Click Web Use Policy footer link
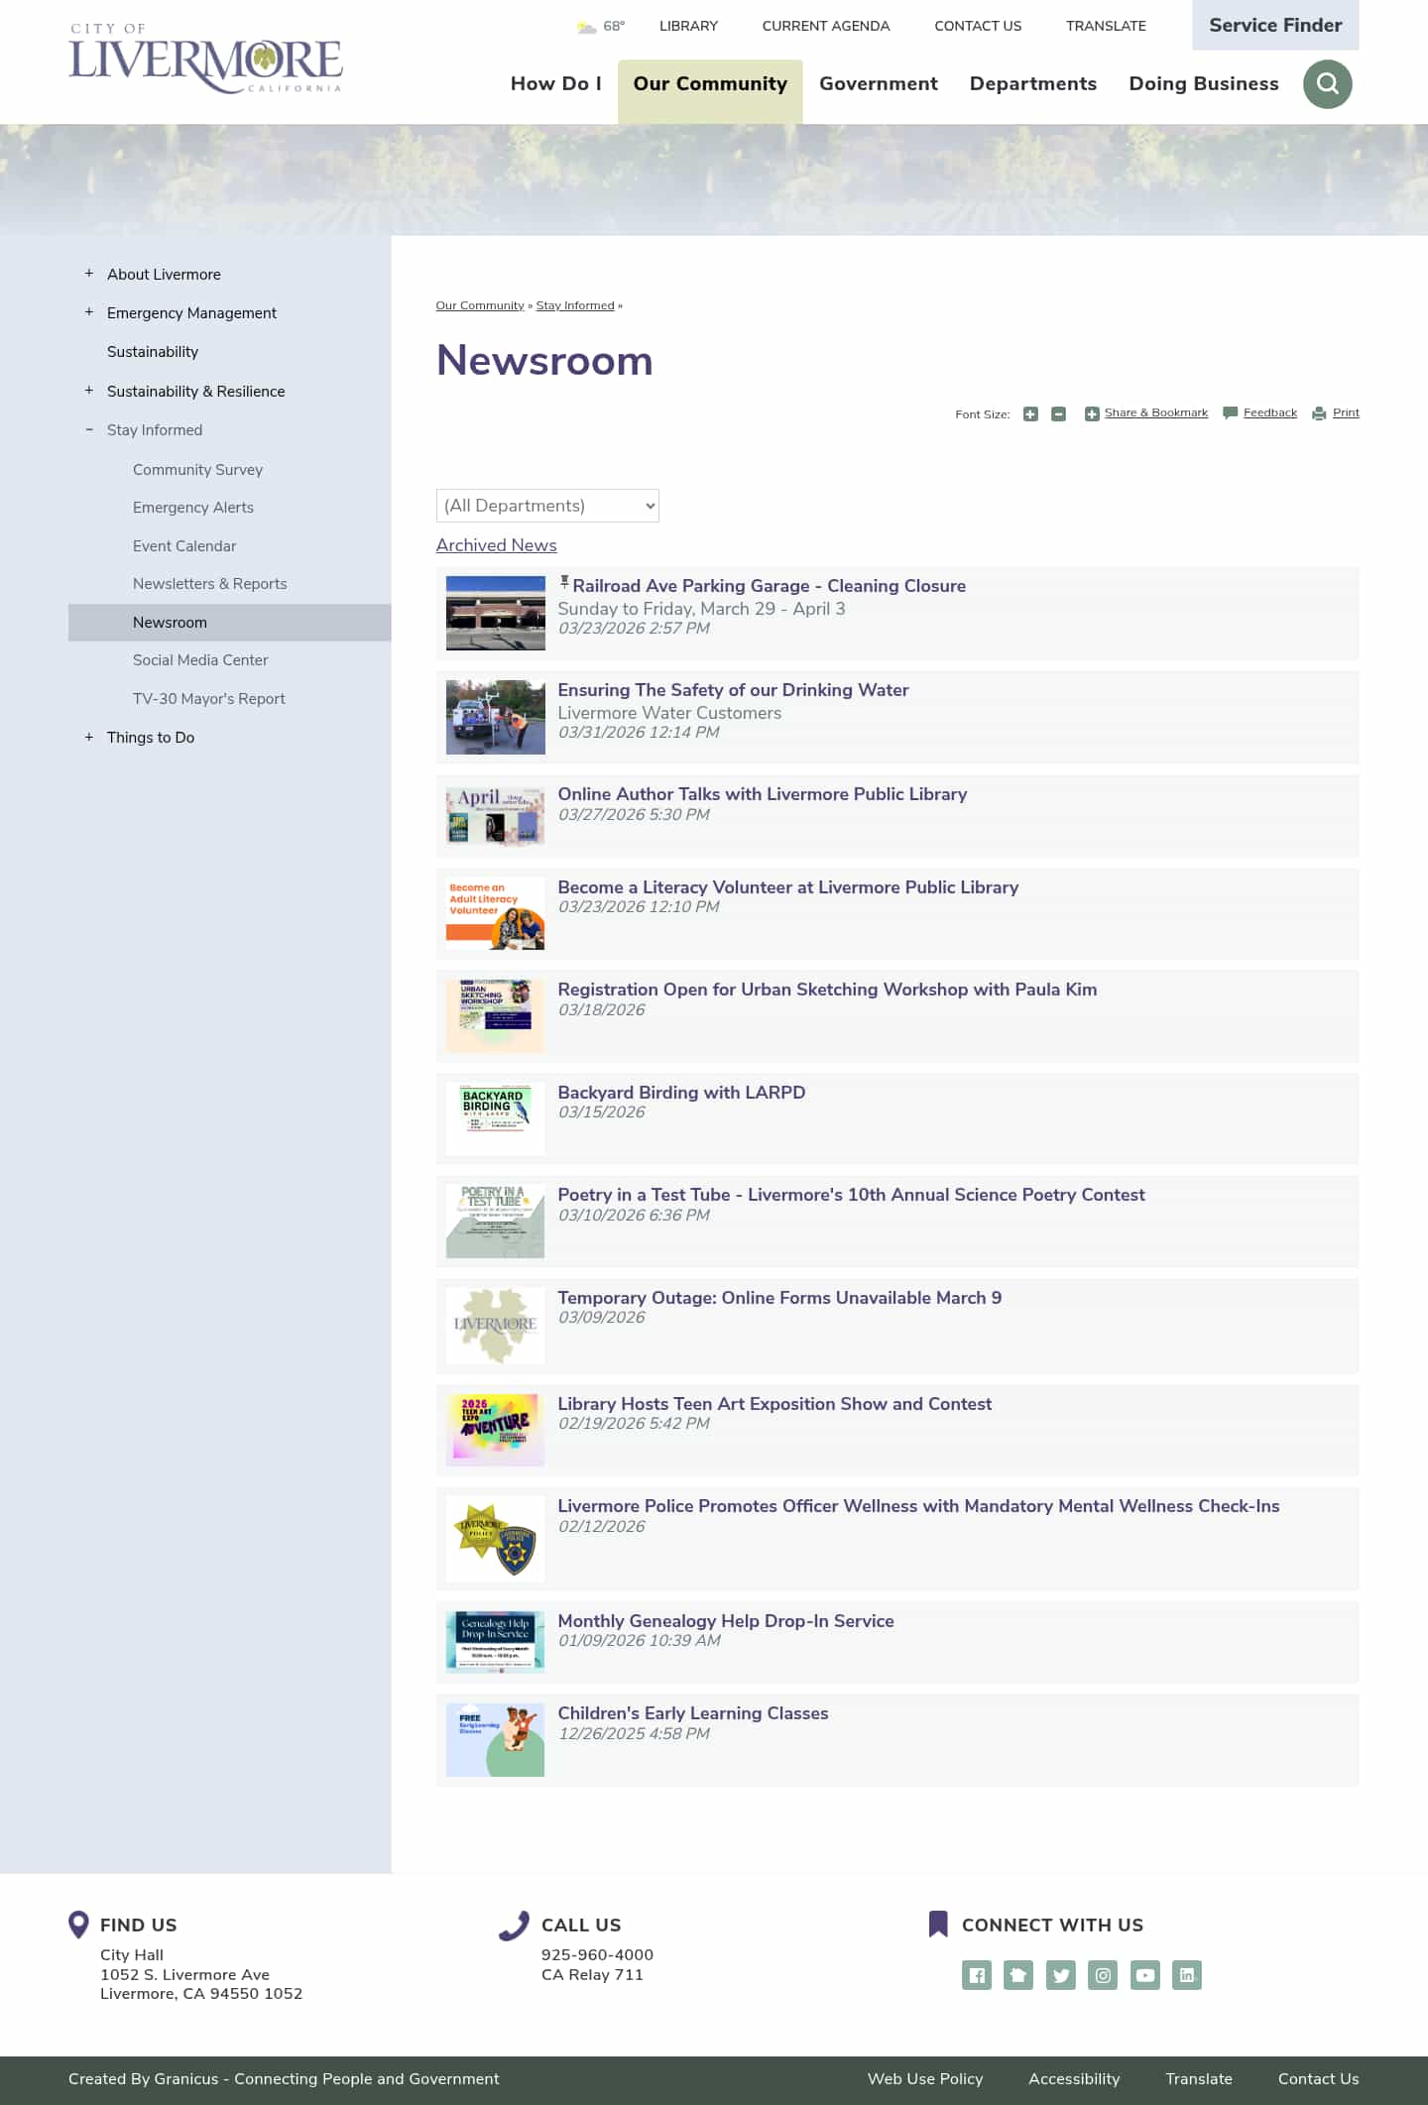This screenshot has width=1428, height=2105. (x=925, y=2079)
